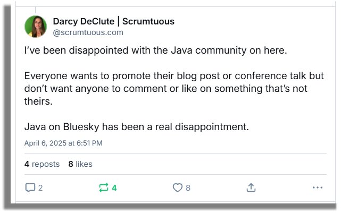The width and height of the screenshot is (341, 213).
Task: Click the green repost count 4
Action: [x=114, y=188]
